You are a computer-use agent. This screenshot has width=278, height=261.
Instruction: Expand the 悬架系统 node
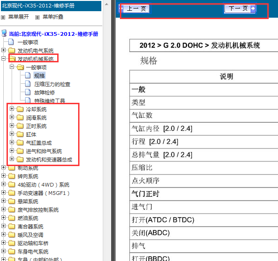click(3, 201)
